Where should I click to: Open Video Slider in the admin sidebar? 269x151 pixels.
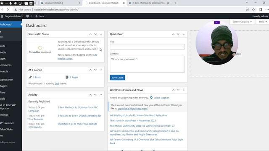[x=11, y=129]
